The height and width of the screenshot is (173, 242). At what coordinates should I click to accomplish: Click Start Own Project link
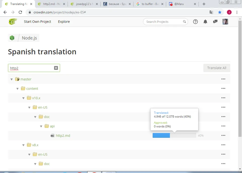38,22
